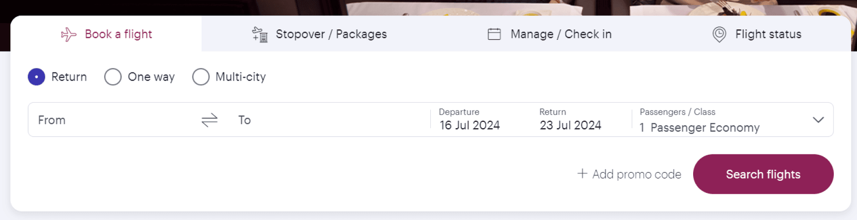This screenshot has height=220, width=857.
Task: Click the To destination input field
Action: tap(329, 120)
